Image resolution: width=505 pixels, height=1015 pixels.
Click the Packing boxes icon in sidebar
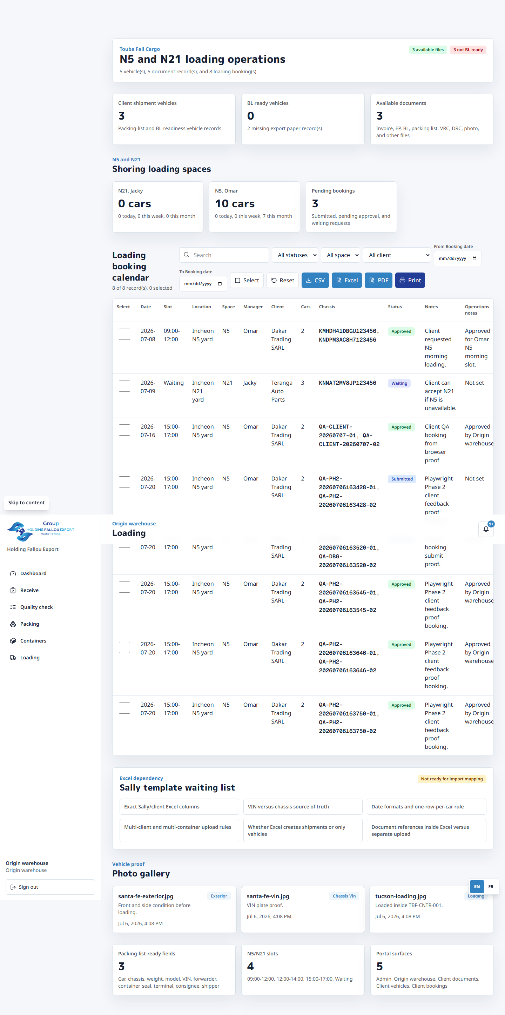[13, 624]
